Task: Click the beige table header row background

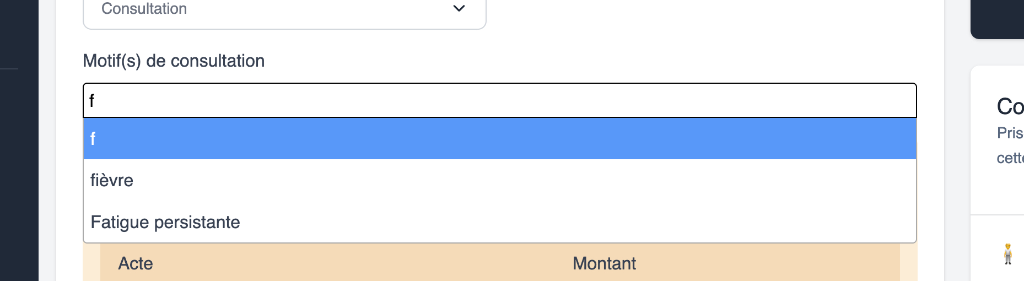Action: pyautogui.click(x=358, y=263)
